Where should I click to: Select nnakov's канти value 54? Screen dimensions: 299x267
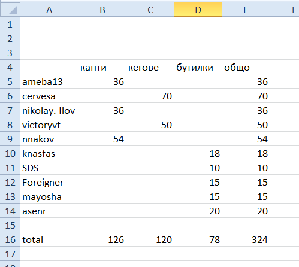point(102,139)
